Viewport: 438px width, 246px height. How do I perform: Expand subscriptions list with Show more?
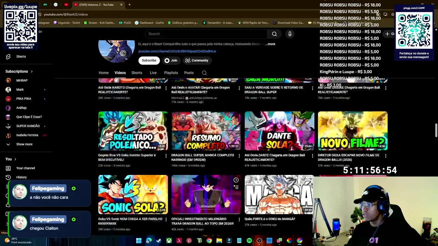(x=24, y=144)
